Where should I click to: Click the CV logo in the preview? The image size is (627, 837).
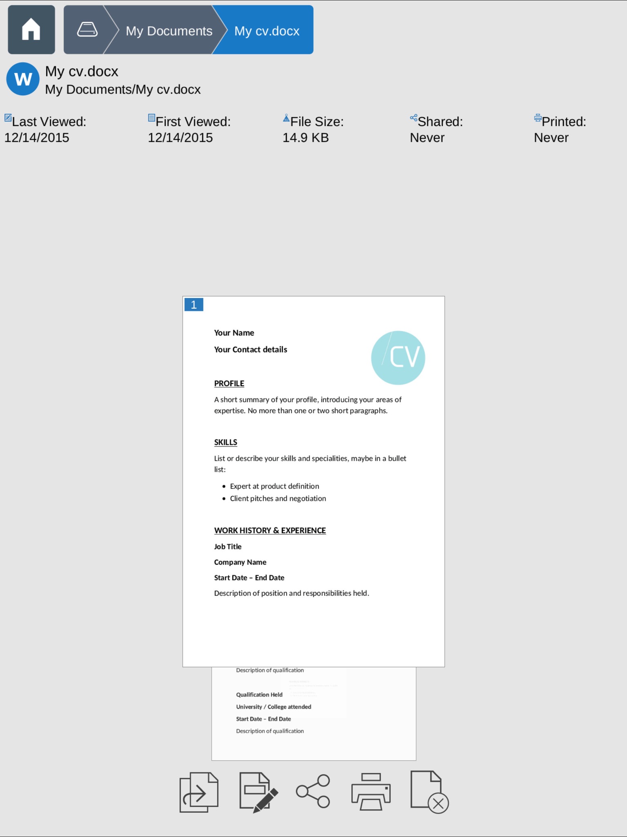[x=398, y=358]
